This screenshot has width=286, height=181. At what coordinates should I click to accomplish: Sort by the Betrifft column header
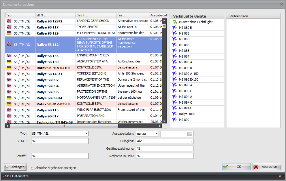tap(96, 15)
